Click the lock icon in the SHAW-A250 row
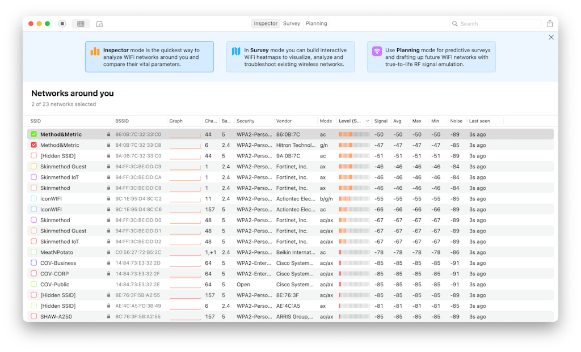 [108, 317]
